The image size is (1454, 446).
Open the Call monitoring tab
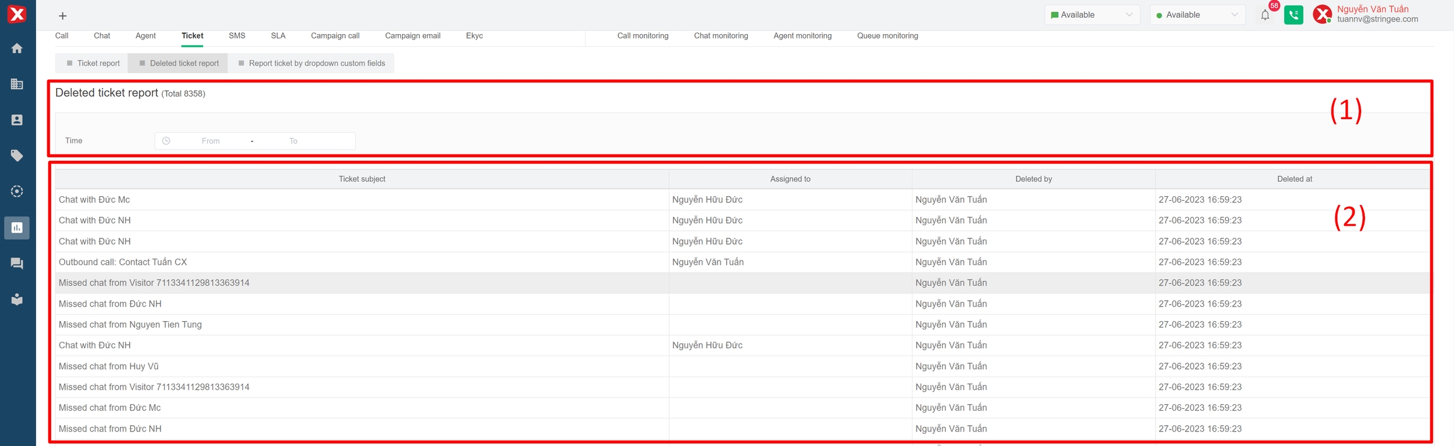pos(642,36)
